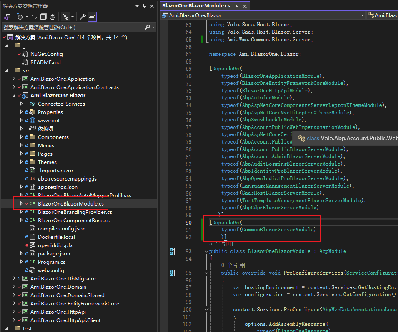398x332 pixels.
Task: Select Ami.BlazorOne.Domain.Shared project
Action: (x=67, y=295)
